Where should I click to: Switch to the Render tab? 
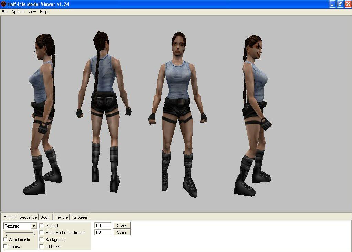pos(9,217)
